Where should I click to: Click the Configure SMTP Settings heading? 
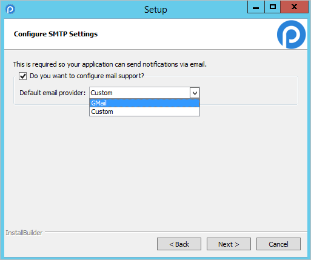point(56,34)
